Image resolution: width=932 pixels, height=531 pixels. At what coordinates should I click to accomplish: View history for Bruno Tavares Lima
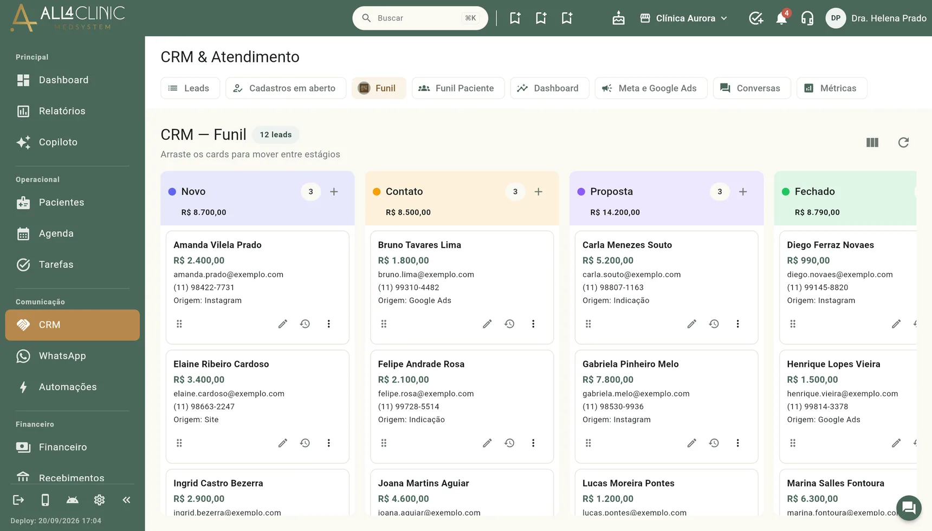pos(509,324)
